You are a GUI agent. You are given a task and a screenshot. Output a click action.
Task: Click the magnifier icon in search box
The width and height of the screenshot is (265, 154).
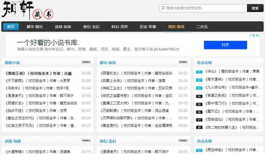(163, 8)
